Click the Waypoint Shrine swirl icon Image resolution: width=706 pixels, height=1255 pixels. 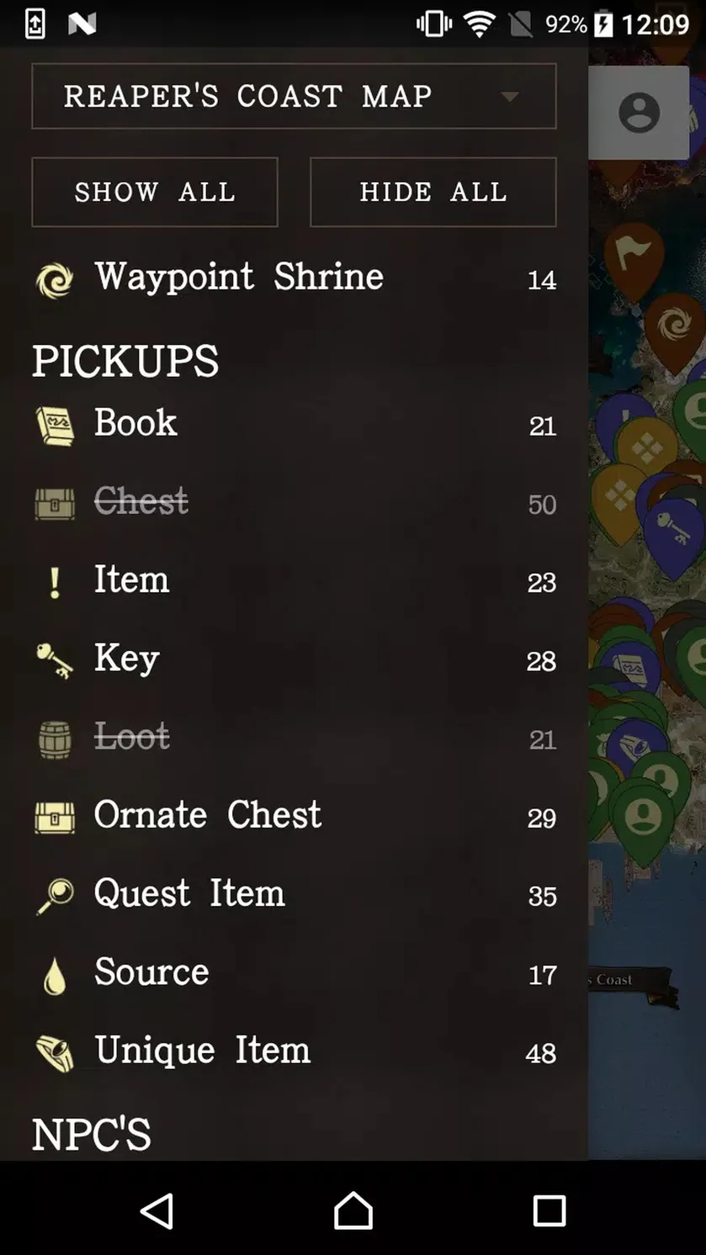point(55,280)
